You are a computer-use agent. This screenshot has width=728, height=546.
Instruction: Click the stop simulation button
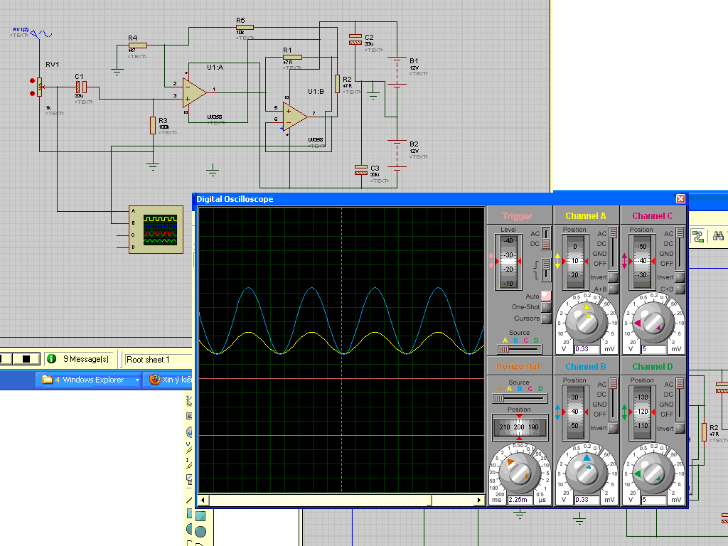[x=27, y=359]
